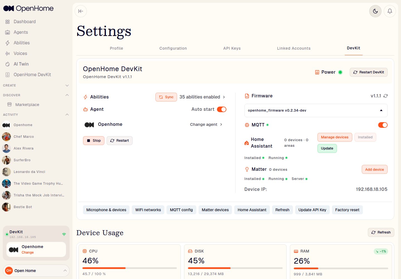
Task: Click the Restart DevKit button
Action: [x=368, y=72]
